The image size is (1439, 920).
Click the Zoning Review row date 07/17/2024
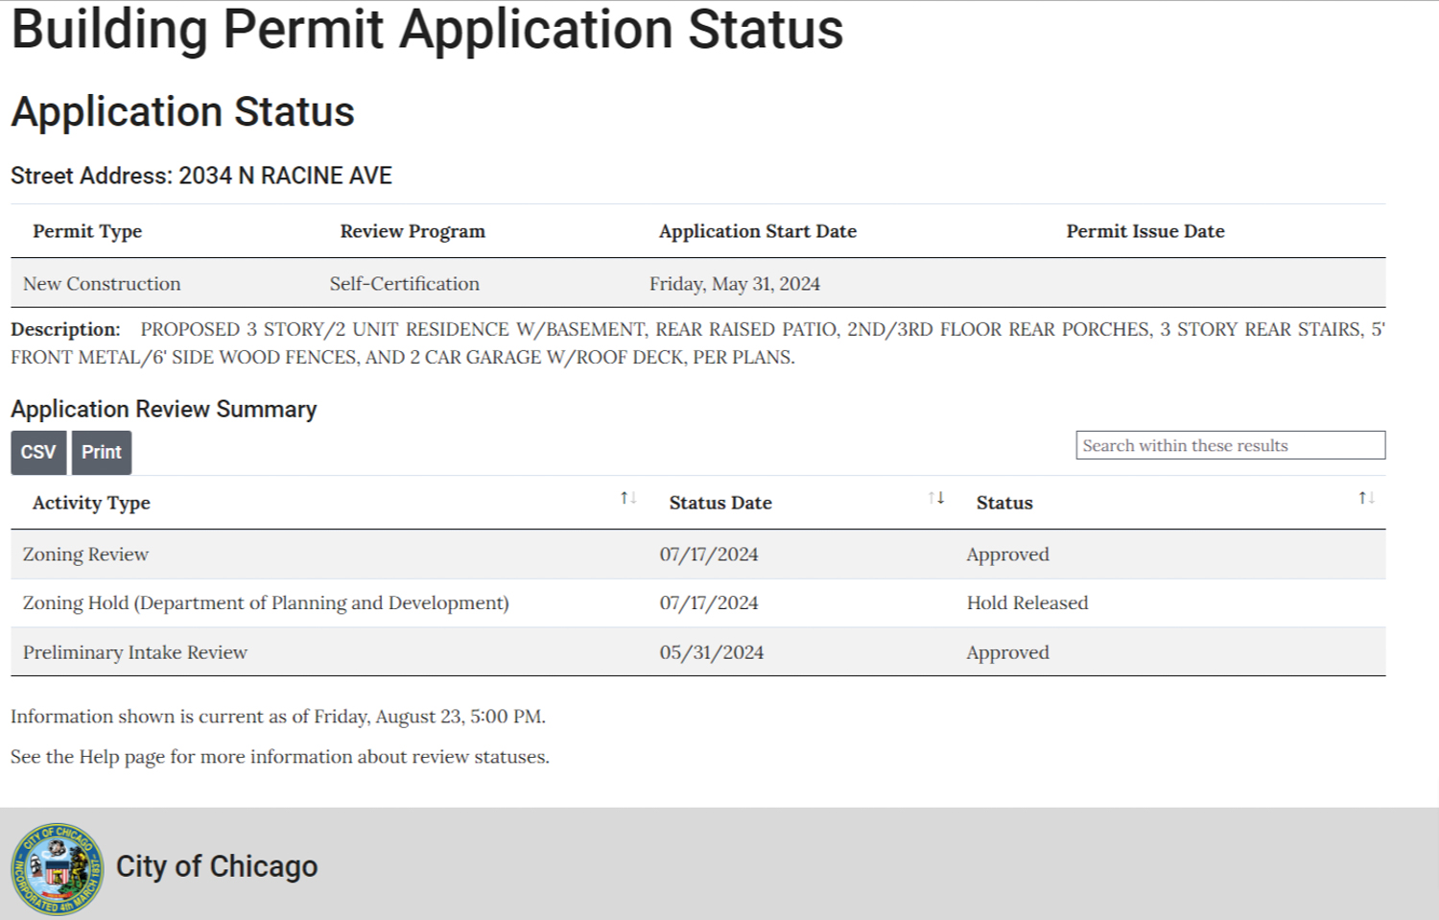pos(709,554)
